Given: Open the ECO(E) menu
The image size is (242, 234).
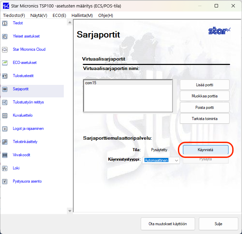Looking at the screenshot, I should tap(59, 16).
